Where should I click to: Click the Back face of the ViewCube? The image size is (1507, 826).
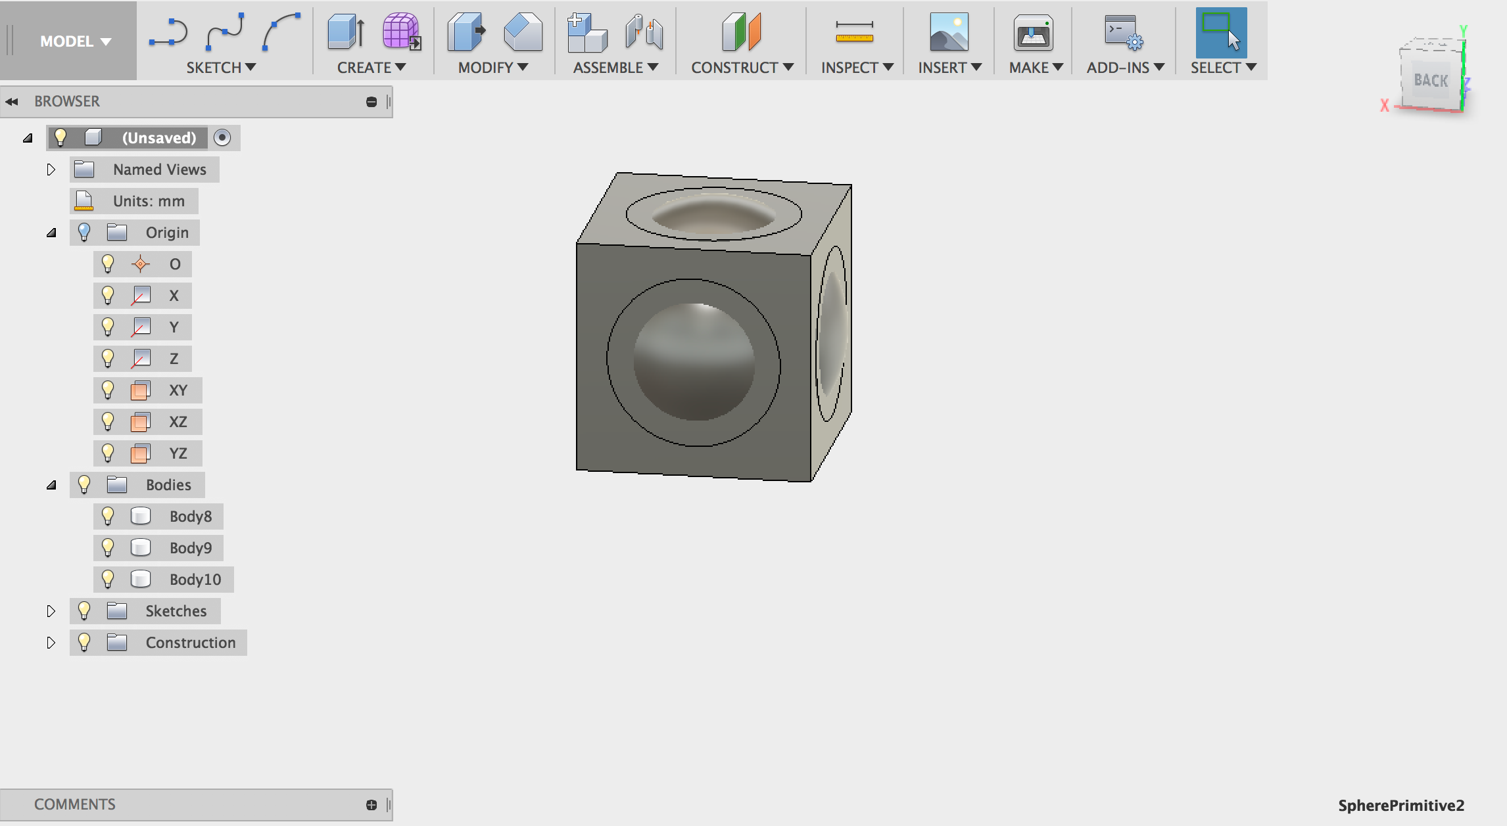point(1431,81)
